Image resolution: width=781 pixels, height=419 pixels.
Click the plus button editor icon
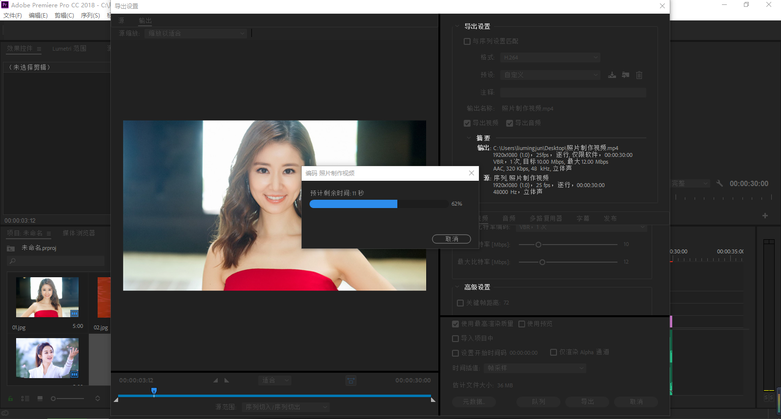765,215
